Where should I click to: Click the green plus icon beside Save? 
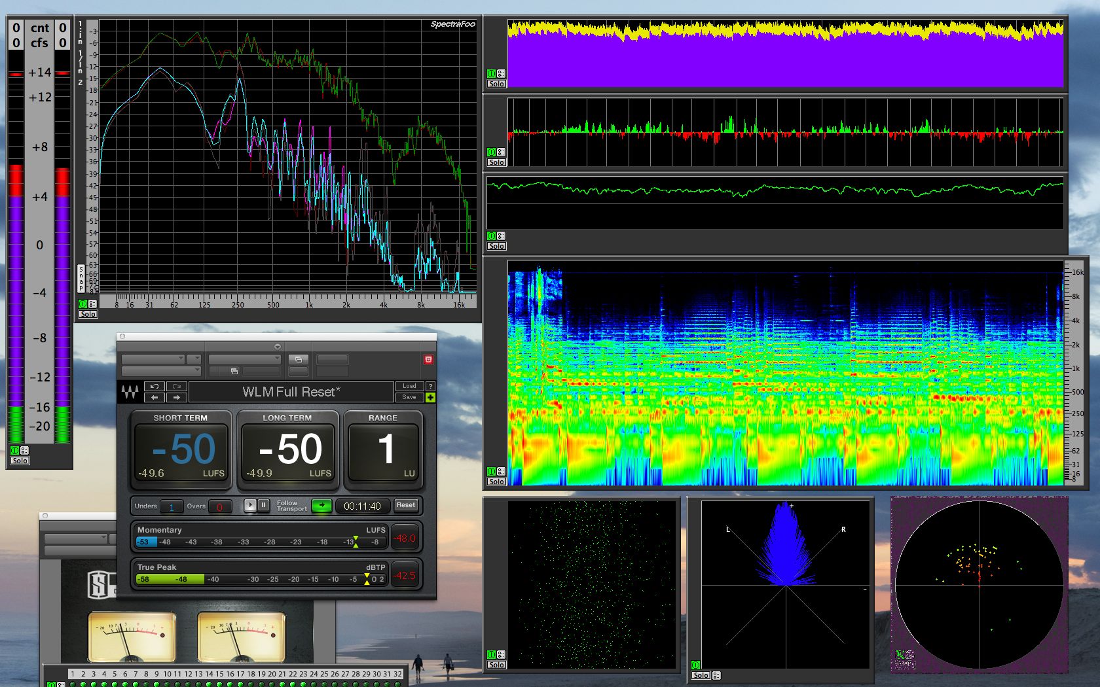(430, 397)
